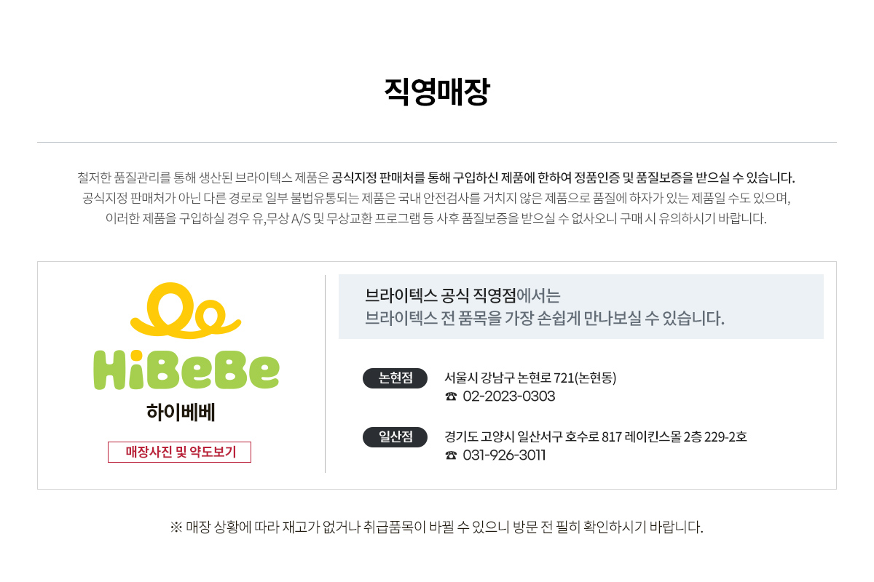Click the paragraph line about 무상 A/S 프로그램
Viewport: 874px width, 582px height.
pyautogui.click(x=437, y=218)
